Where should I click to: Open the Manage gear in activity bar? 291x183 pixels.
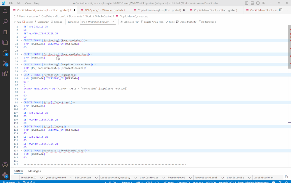tap(5, 175)
